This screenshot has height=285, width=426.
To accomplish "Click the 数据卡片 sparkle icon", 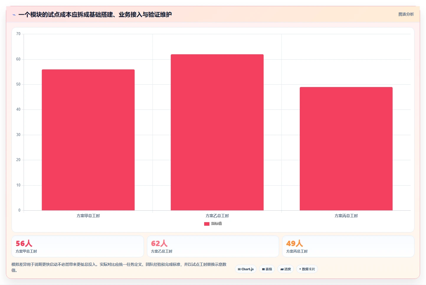I will (x=300, y=269).
